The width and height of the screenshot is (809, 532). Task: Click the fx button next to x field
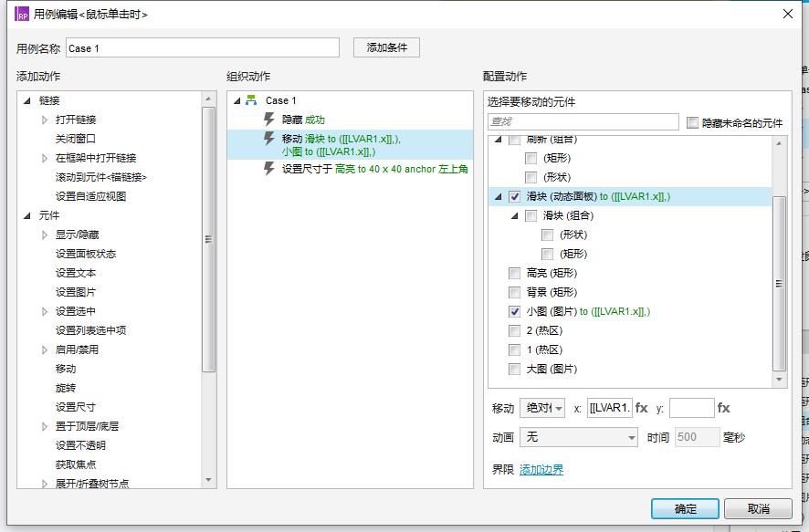pyautogui.click(x=642, y=408)
